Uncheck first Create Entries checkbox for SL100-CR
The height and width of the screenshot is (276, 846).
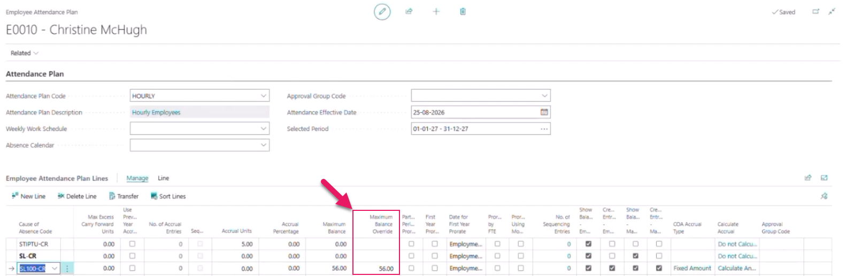pos(612,268)
